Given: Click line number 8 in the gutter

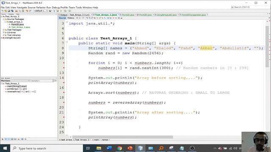Looking at the screenshot, I should (63, 48).
